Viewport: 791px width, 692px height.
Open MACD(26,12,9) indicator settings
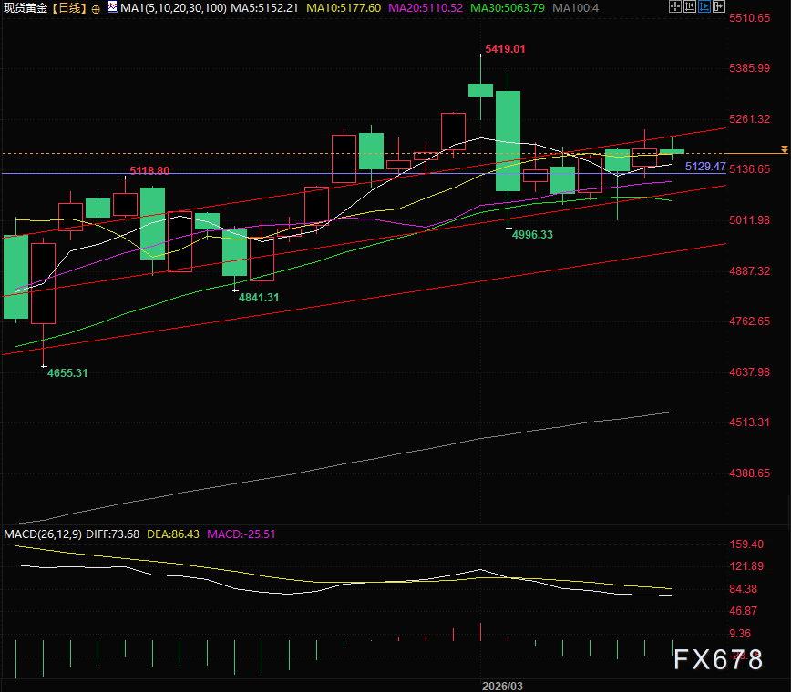pyautogui.click(x=43, y=534)
